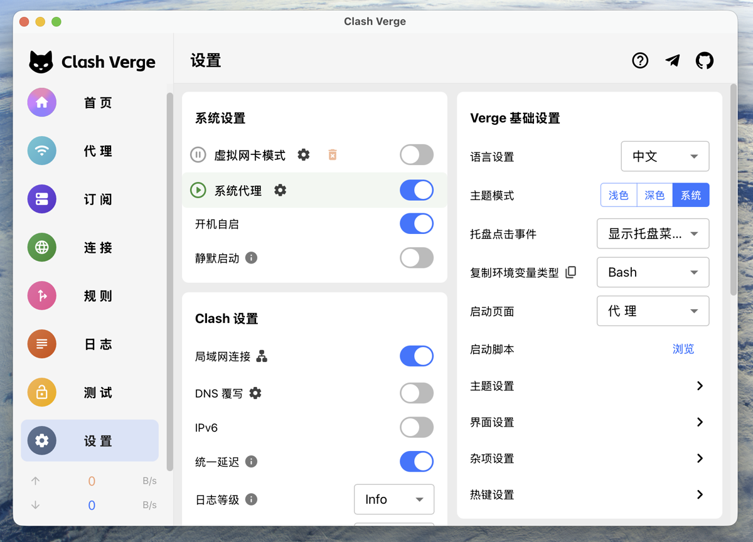Click the DNS 覆写 gear icon

click(255, 393)
